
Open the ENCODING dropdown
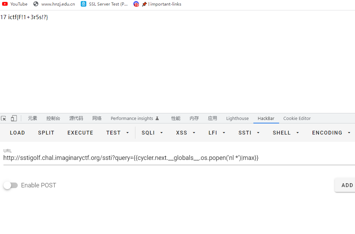point(331,133)
